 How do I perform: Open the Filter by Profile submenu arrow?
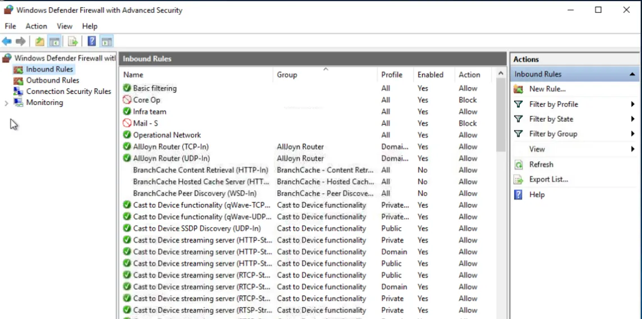pyautogui.click(x=632, y=104)
